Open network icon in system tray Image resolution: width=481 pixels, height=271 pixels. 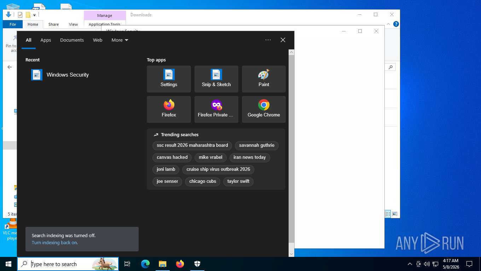435,264
